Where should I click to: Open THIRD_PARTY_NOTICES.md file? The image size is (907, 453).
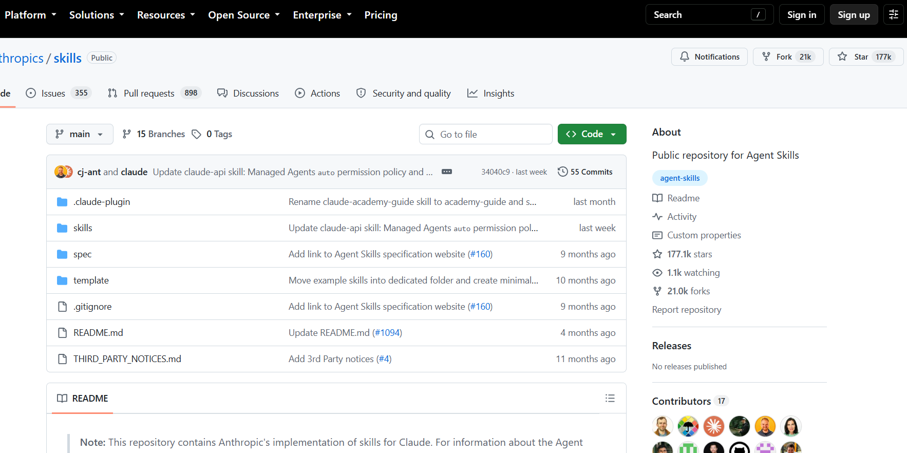127,359
